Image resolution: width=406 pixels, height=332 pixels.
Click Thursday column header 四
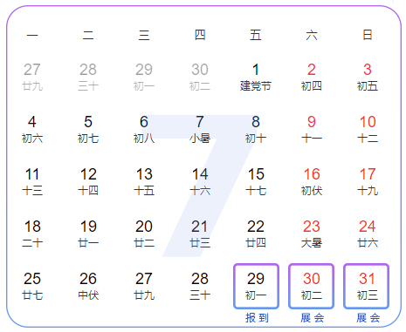click(200, 35)
